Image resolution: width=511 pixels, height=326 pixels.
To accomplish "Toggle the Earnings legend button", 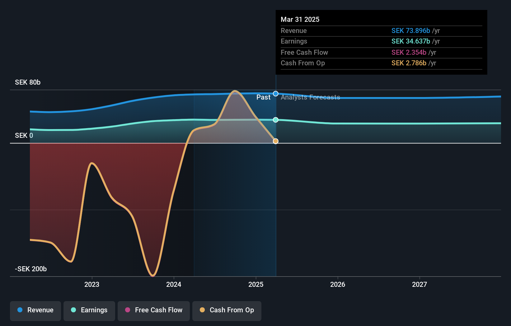I will pyautogui.click(x=89, y=311).
